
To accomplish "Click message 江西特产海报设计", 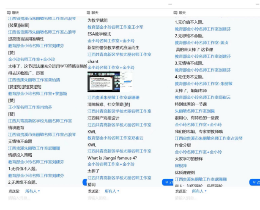I will click(103, 118).
